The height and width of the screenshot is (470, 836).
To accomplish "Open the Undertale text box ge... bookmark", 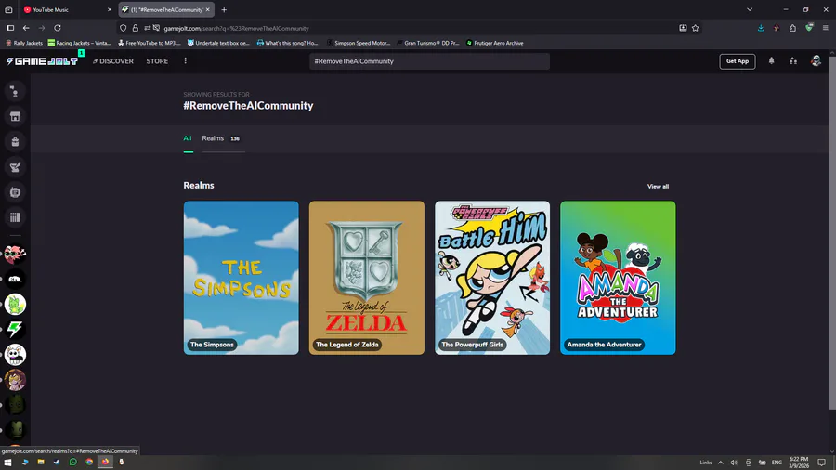I will tap(218, 43).
